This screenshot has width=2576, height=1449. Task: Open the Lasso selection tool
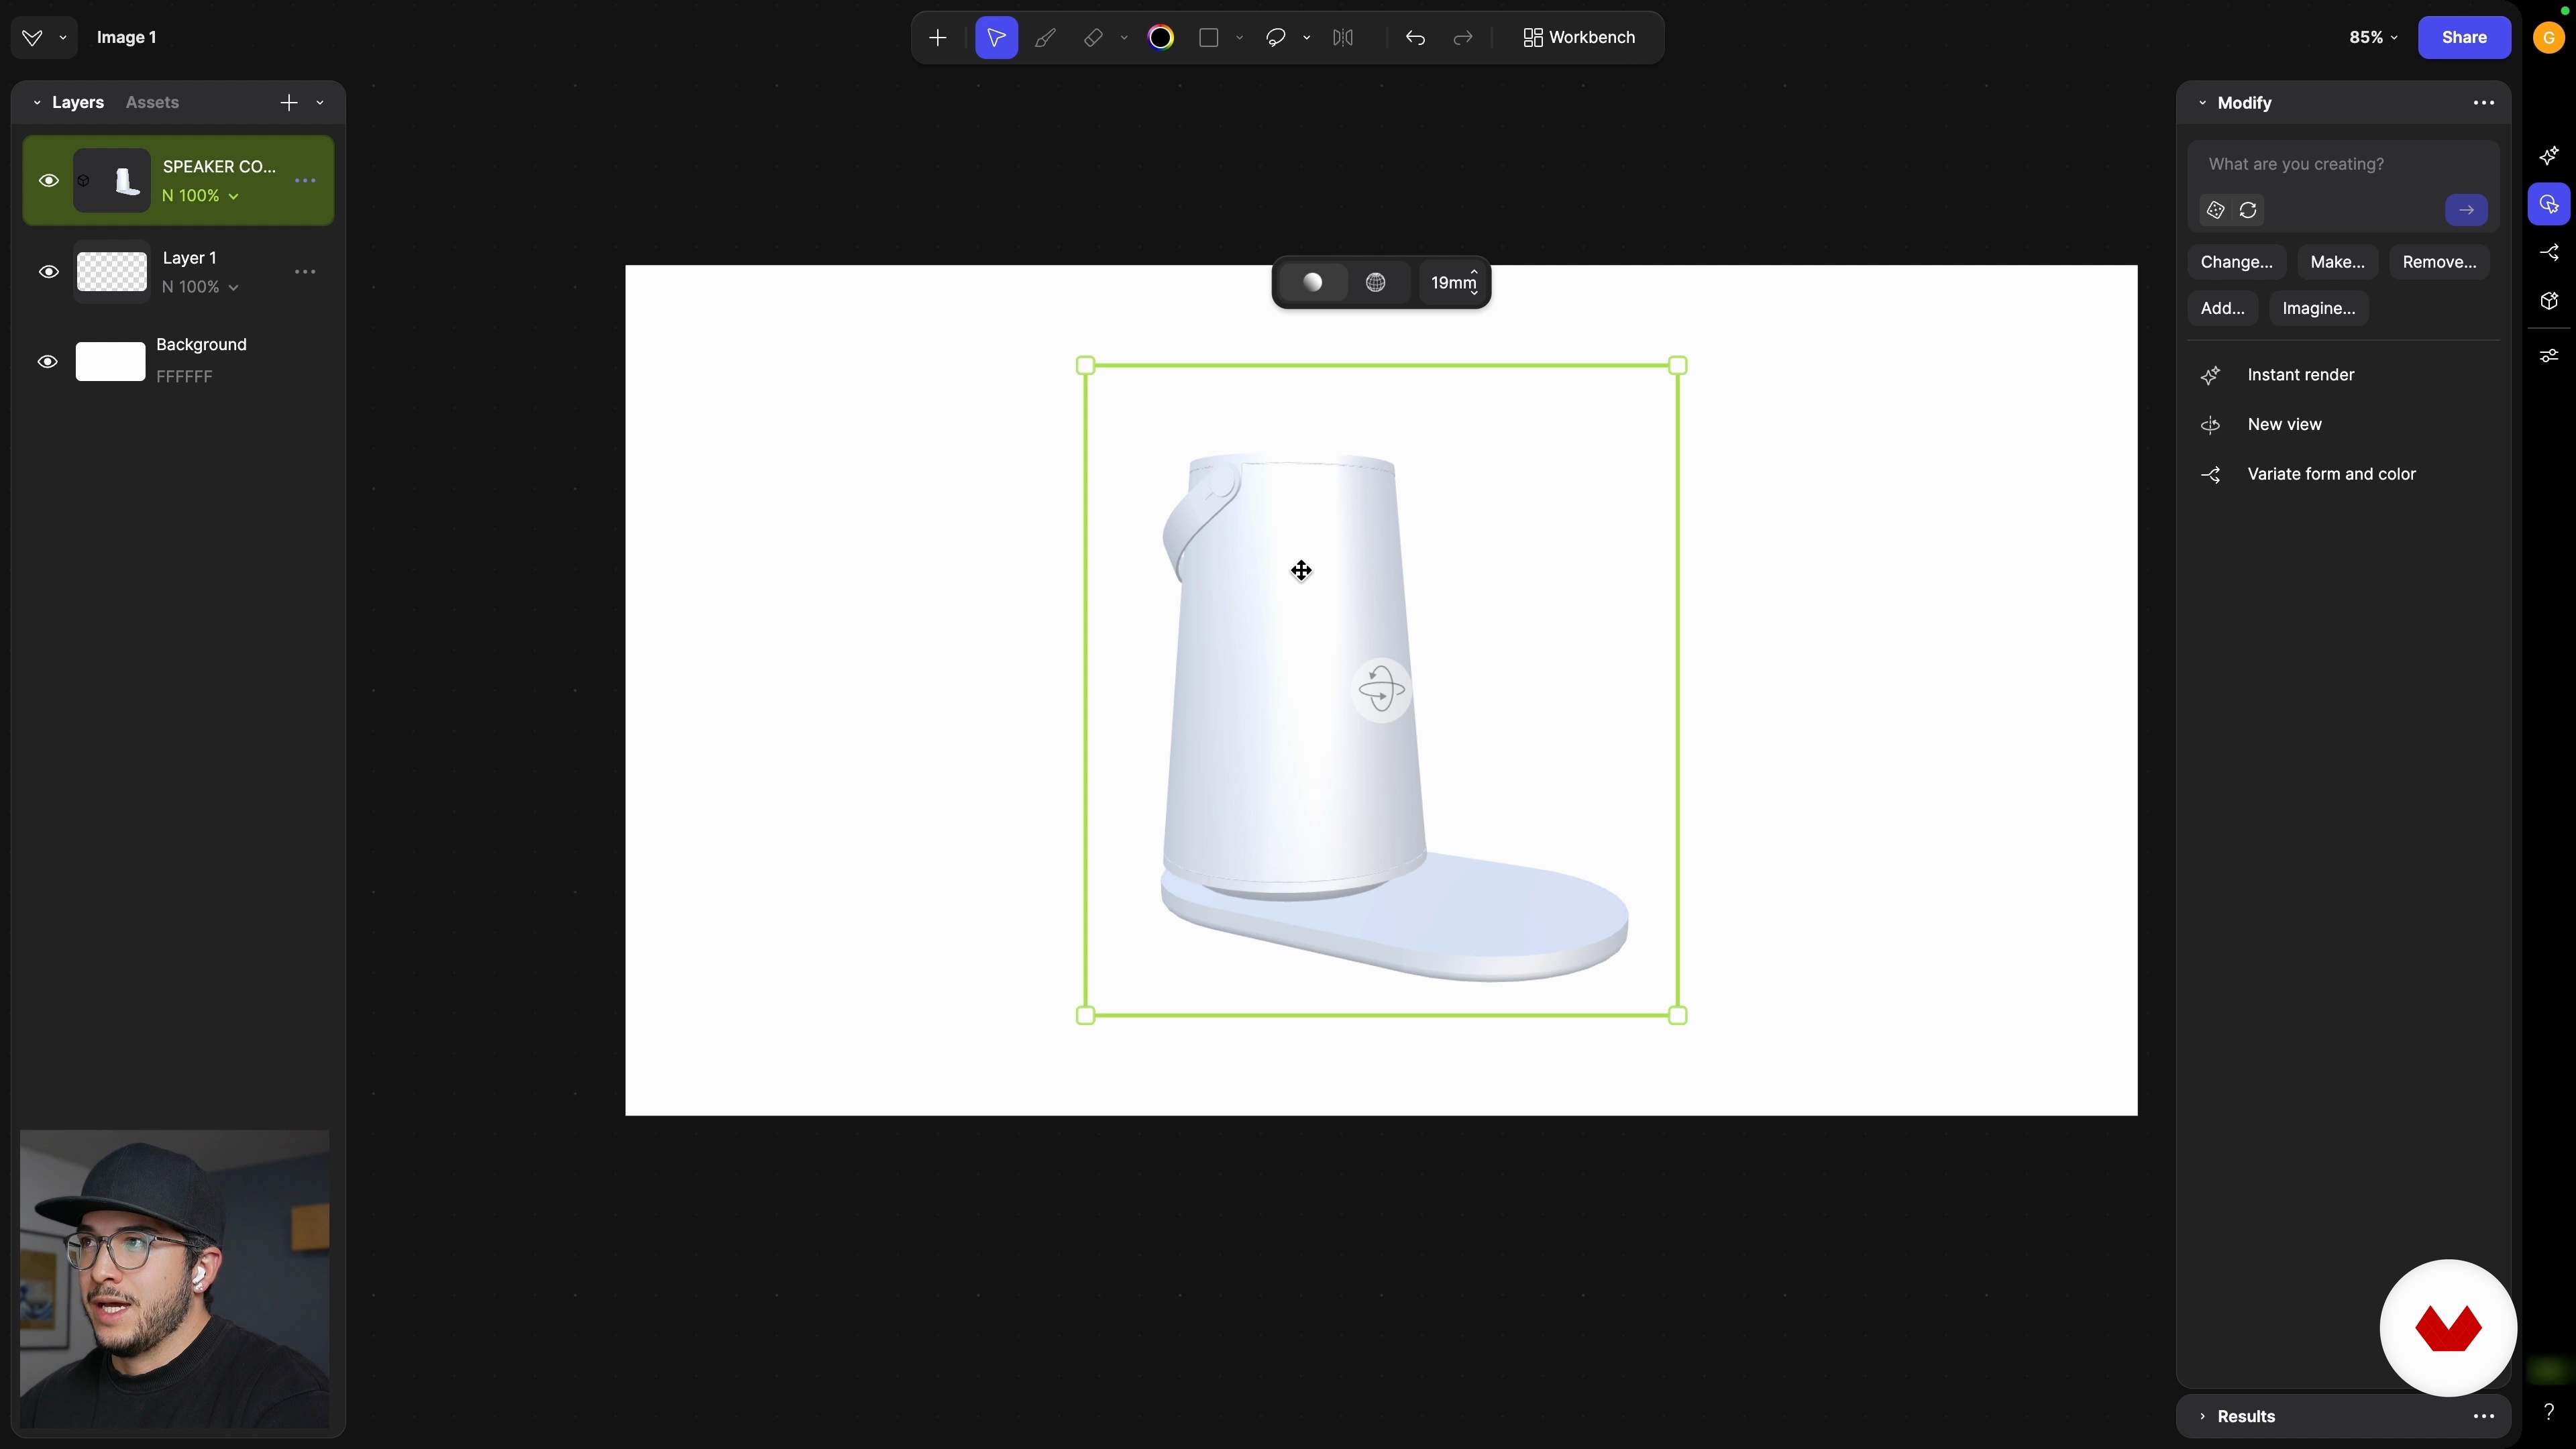click(x=1276, y=38)
